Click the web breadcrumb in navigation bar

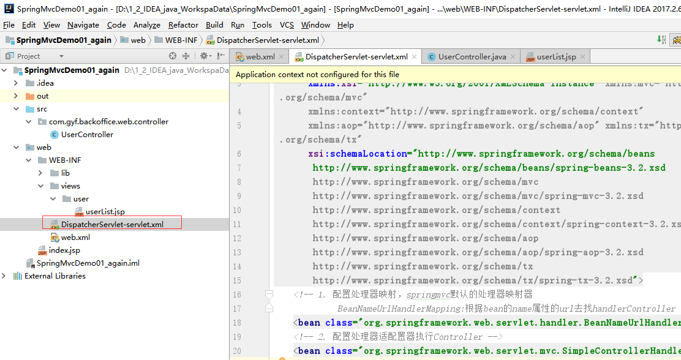click(133, 40)
